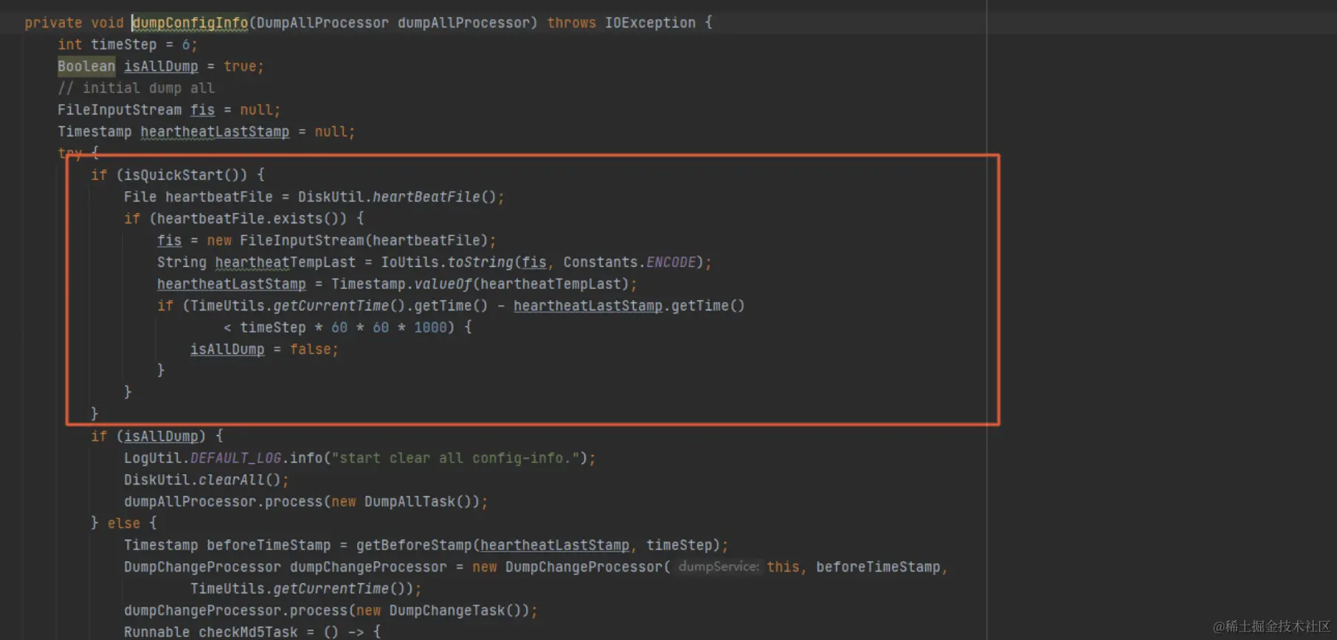Click the info method call on the log
Image resolution: width=1337 pixels, height=640 pixels.
pos(306,458)
